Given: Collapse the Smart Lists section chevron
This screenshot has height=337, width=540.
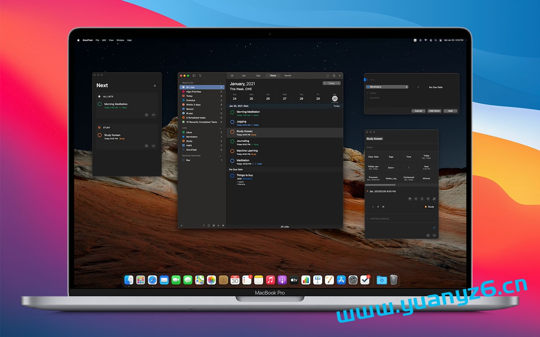Looking at the screenshot, I should (220, 83).
